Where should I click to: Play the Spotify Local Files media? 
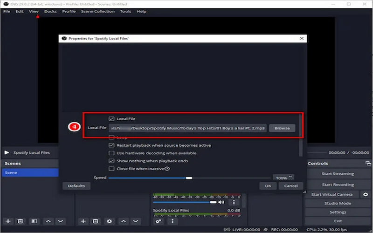7,153
